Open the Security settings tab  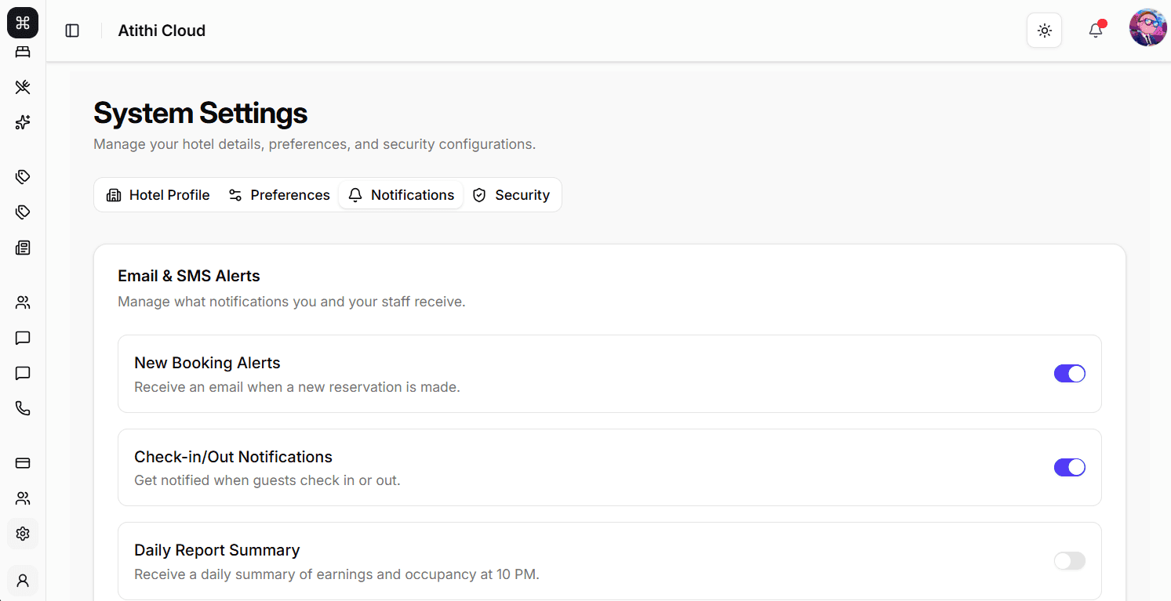512,194
